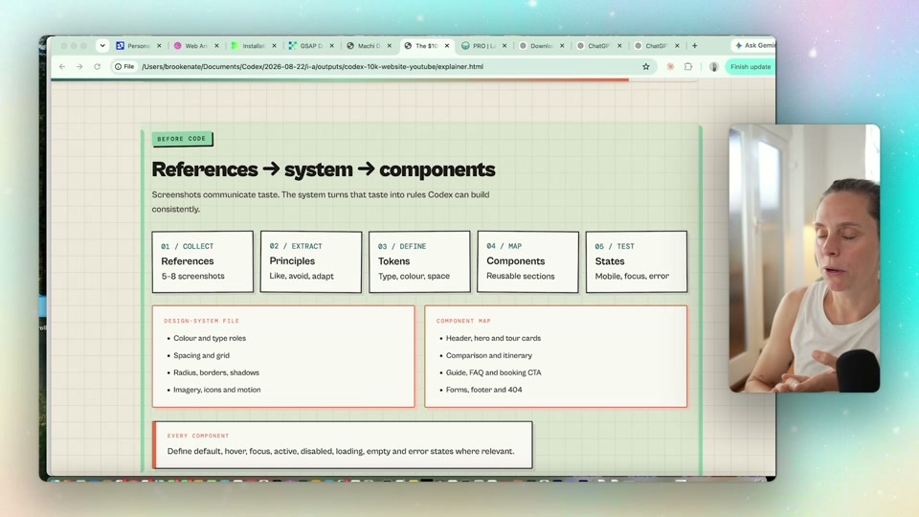Switch to the Persona tab
919x517 pixels.
pyautogui.click(x=133, y=46)
